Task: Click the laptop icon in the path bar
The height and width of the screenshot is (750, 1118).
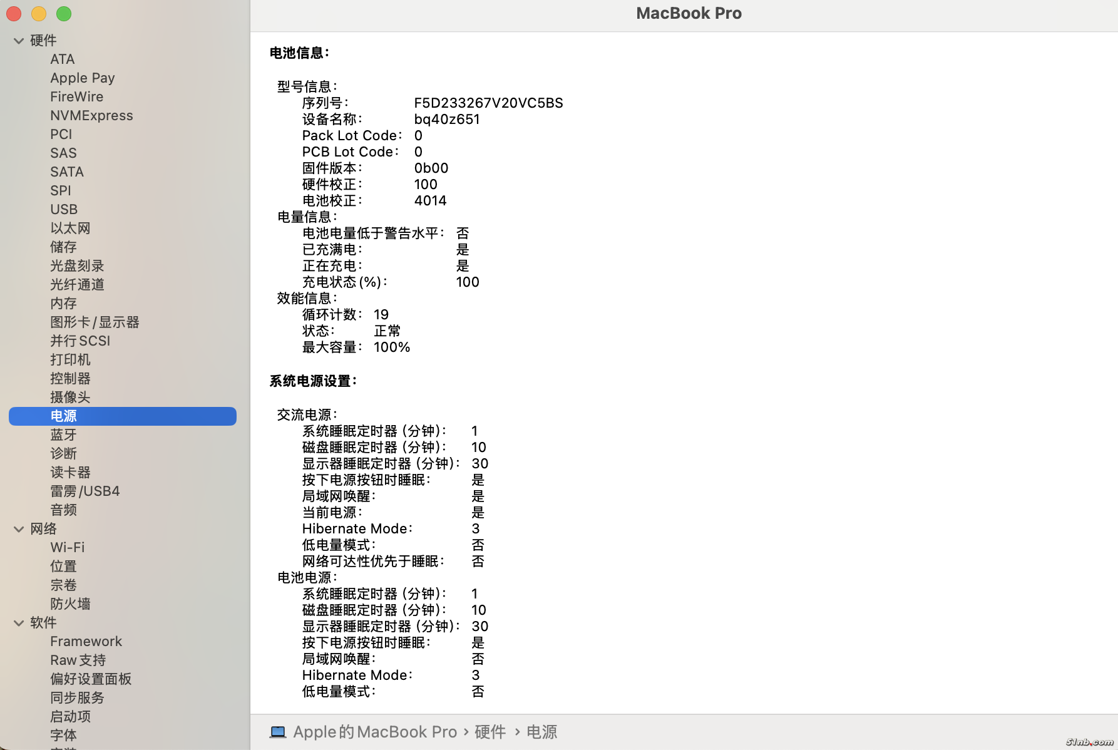Action: pyautogui.click(x=278, y=732)
